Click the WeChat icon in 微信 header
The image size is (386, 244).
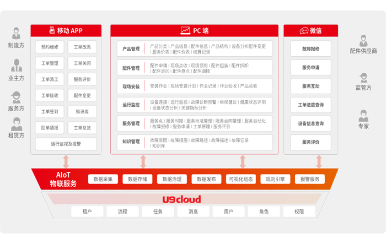[304, 31]
